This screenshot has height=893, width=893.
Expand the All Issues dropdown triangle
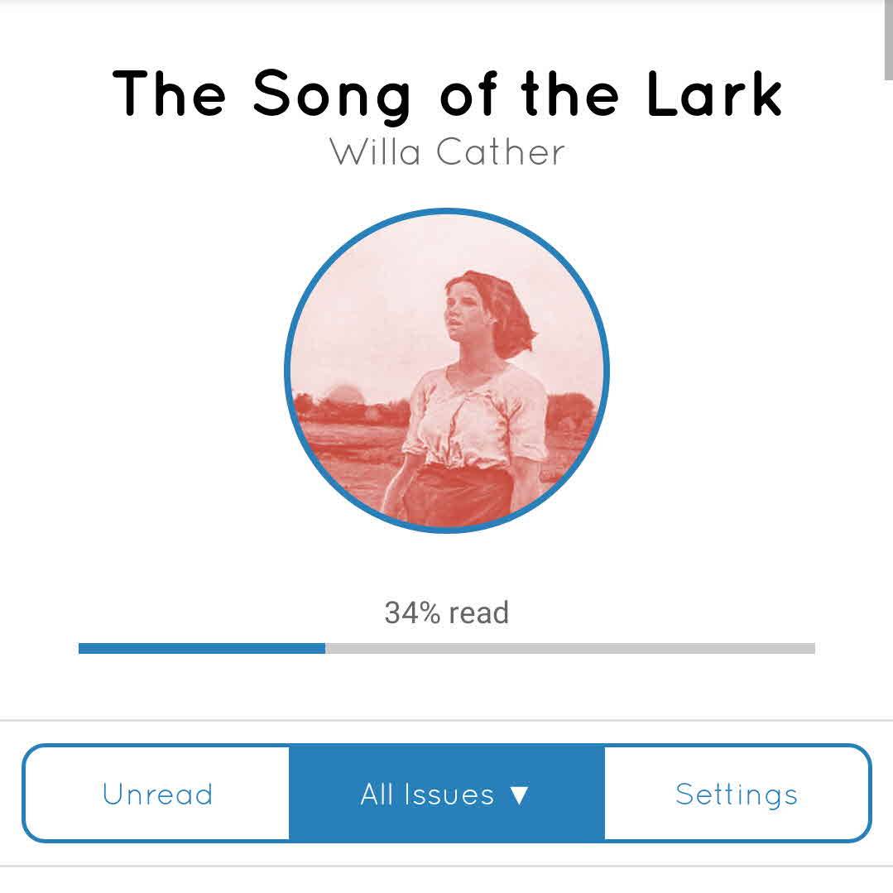519,795
